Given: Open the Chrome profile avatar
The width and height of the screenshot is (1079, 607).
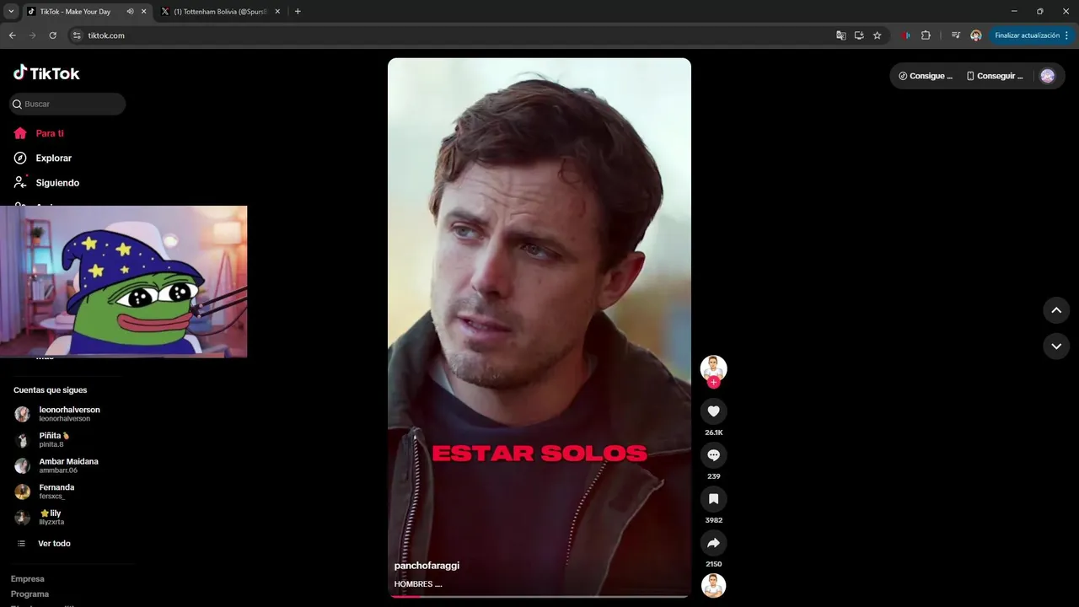Looking at the screenshot, I should 975,35.
